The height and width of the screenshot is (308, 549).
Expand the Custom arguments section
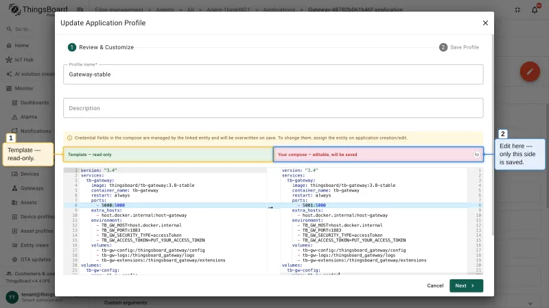pyautogui.click(x=530, y=303)
